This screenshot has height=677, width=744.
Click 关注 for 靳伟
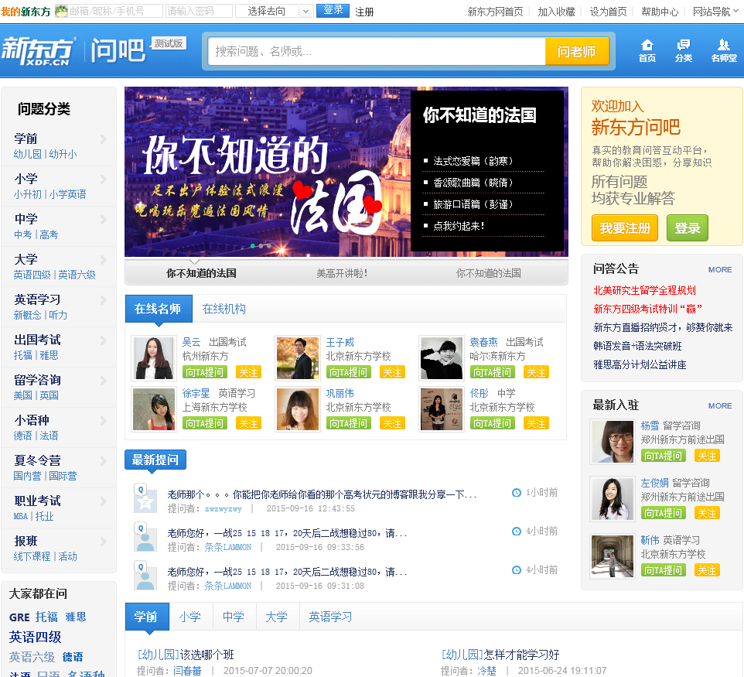[707, 570]
